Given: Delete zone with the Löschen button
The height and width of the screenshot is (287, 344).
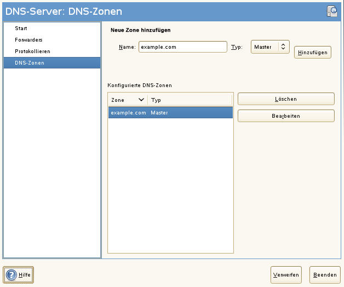Looking at the screenshot, I should [285, 99].
